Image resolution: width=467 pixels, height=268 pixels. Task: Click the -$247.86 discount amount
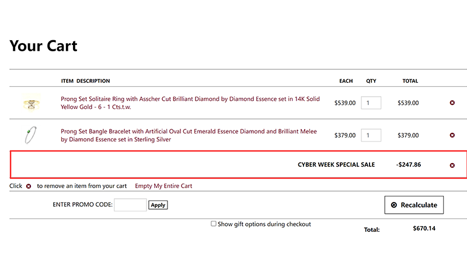pyautogui.click(x=409, y=165)
